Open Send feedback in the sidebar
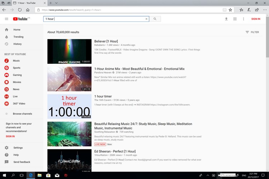 pos(22,162)
